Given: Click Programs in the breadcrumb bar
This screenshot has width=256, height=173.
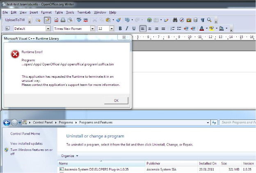Looking at the screenshot, I should (x=66, y=122).
